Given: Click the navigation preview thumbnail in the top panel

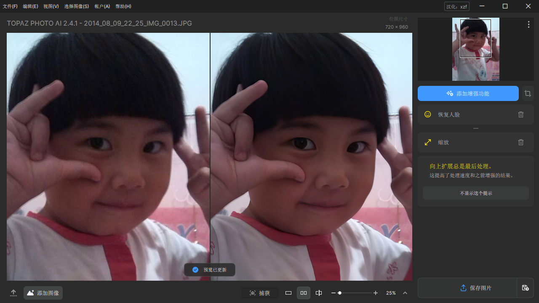Looking at the screenshot, I should pyautogui.click(x=475, y=49).
